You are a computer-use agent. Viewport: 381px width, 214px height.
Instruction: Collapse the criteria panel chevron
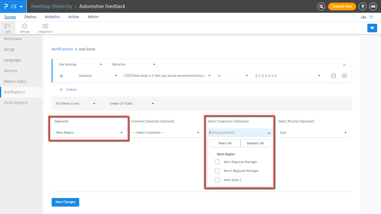pos(344,65)
